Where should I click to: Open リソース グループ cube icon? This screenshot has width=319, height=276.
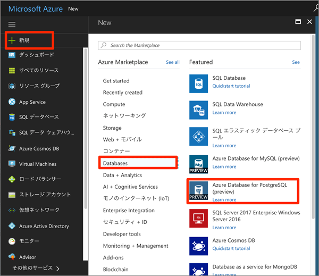pos(12,86)
